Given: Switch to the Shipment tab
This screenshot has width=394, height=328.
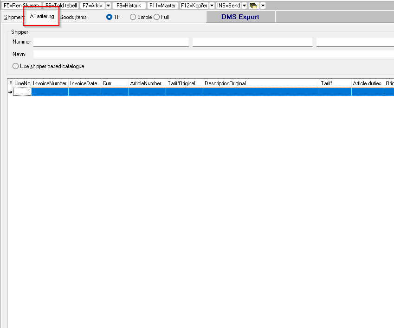Looking at the screenshot, I should tap(13, 17).
